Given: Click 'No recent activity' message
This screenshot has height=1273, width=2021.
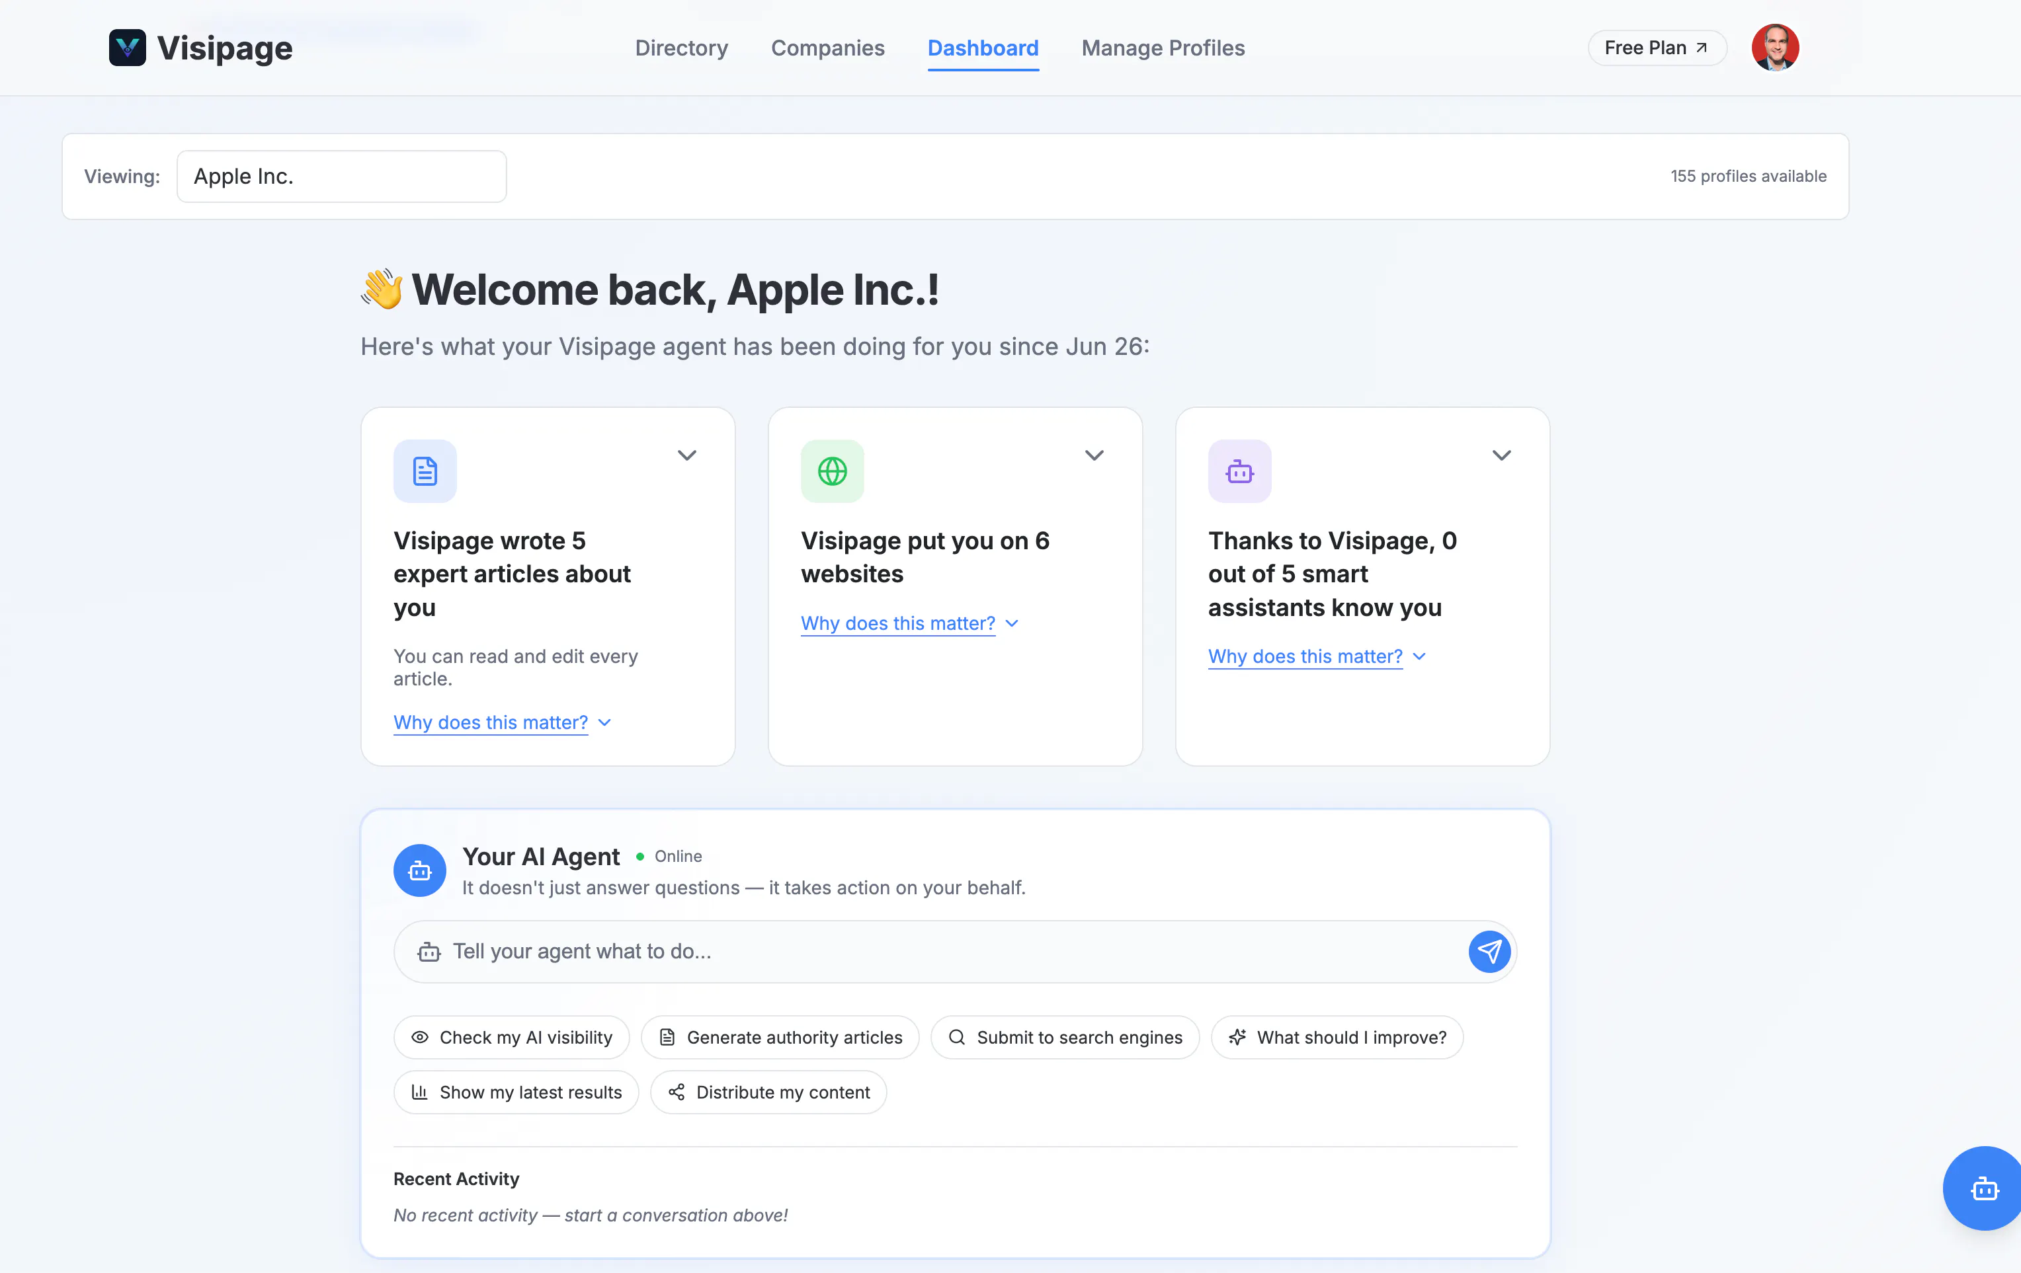Looking at the screenshot, I should [591, 1215].
